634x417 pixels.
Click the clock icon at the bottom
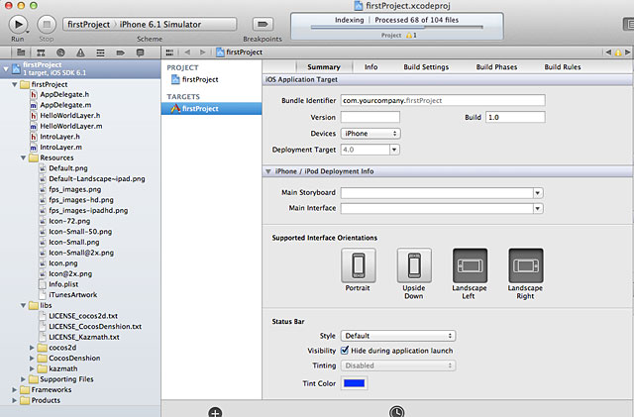pos(396,412)
